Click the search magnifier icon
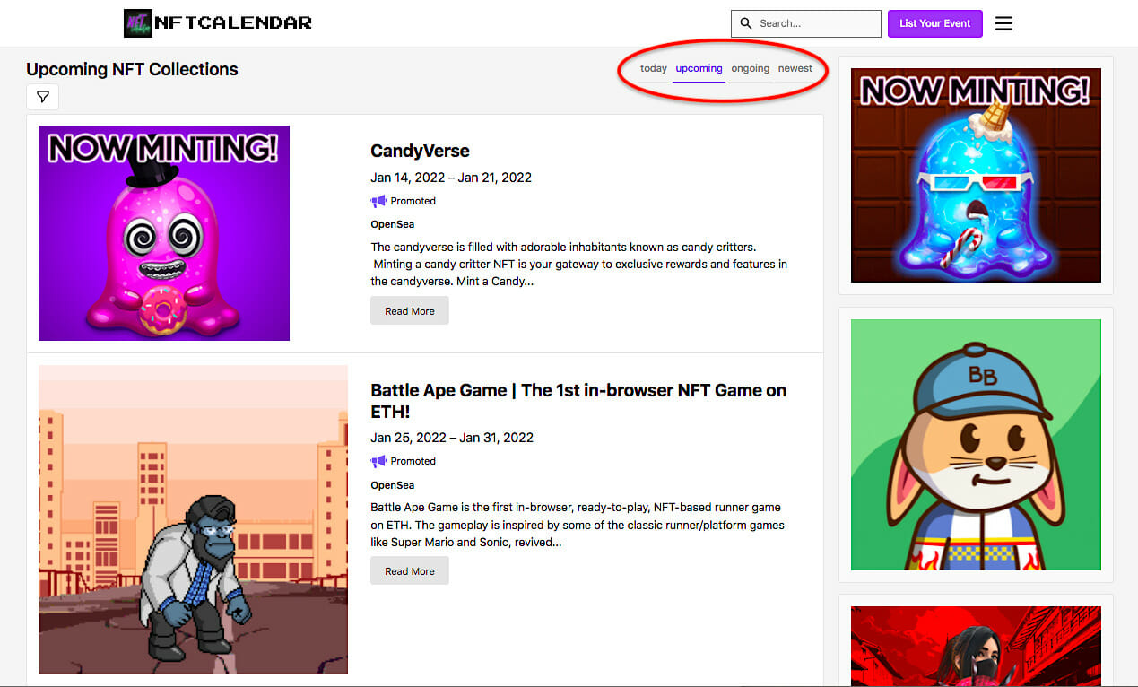Image resolution: width=1138 pixels, height=687 pixels. point(746,23)
